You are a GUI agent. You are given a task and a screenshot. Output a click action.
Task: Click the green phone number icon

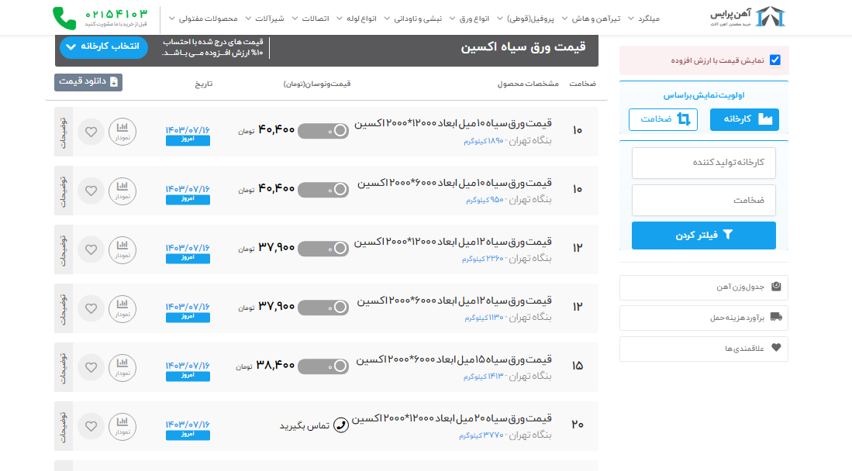click(x=65, y=16)
